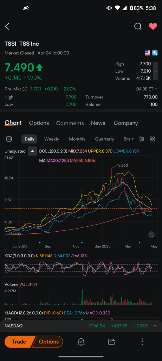Open the News tab

point(98,123)
